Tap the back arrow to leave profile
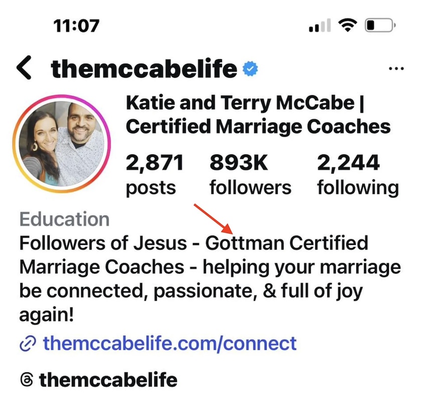Viewport: 426px width, 399px height. [x=24, y=68]
